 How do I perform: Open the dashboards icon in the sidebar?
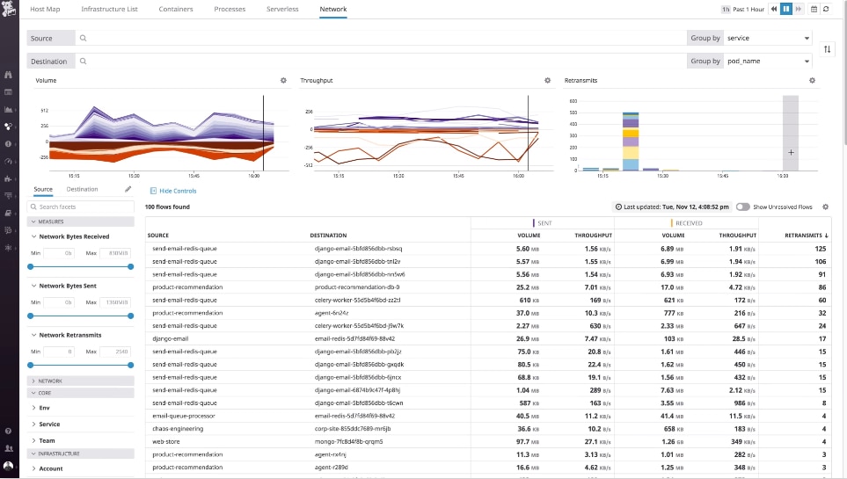tap(8, 91)
